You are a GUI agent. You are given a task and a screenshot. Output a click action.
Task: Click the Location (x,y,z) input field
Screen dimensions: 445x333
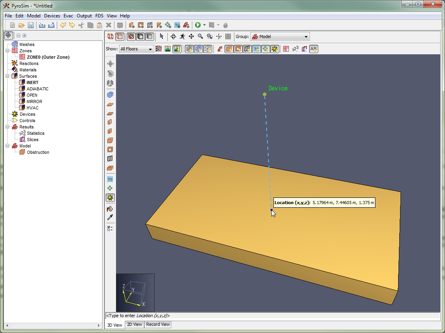pos(273,316)
